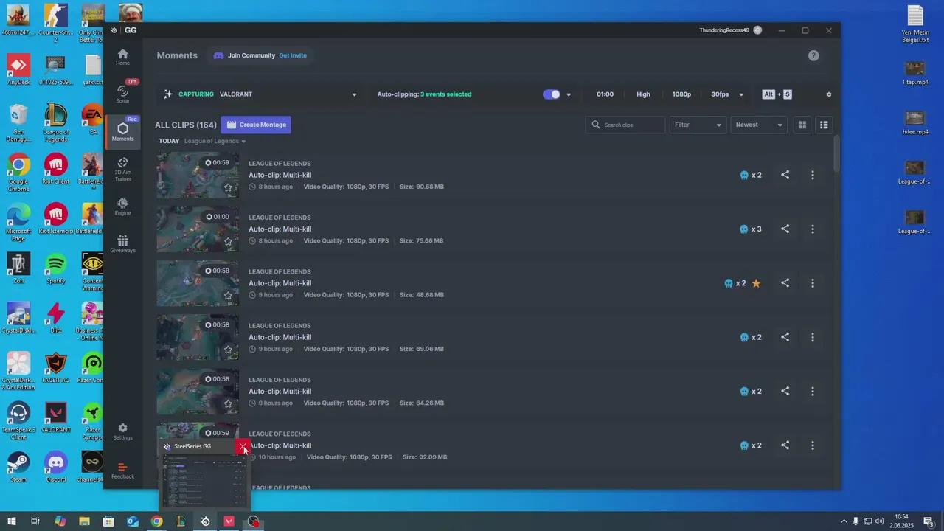Click the Create Montage button

[x=256, y=125]
